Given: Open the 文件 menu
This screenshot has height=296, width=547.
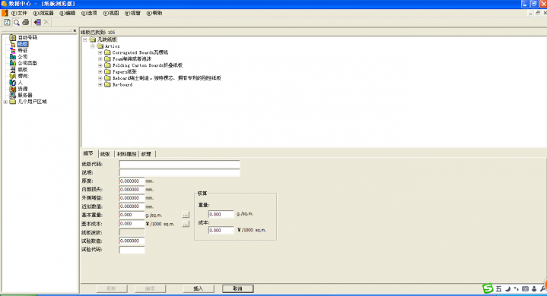Looking at the screenshot, I should pos(19,13).
